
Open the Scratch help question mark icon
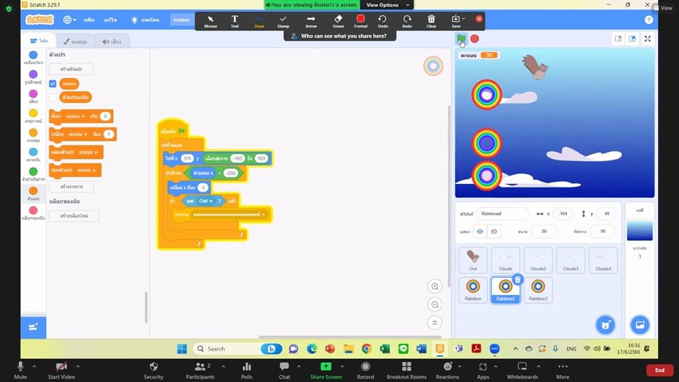(x=648, y=20)
